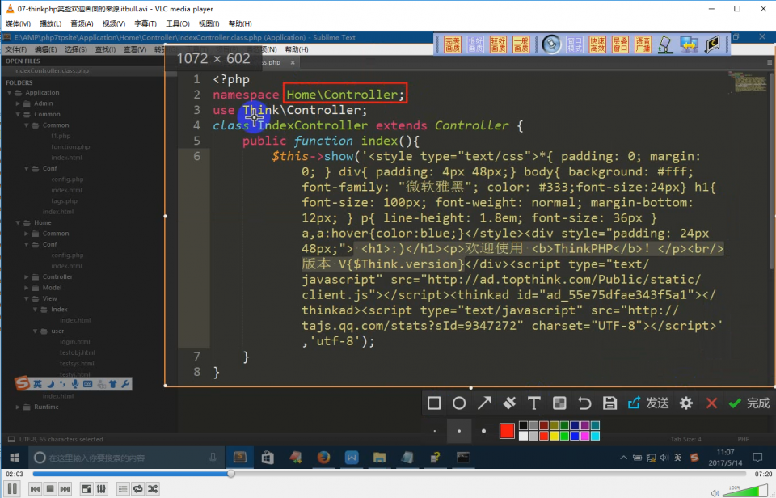Select the arrow drawing tool
Viewport: 776px width, 498px height.
pos(484,403)
